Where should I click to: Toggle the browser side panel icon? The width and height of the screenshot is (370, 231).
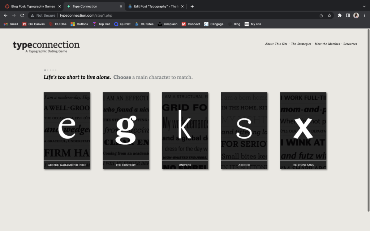pyautogui.click(x=348, y=16)
